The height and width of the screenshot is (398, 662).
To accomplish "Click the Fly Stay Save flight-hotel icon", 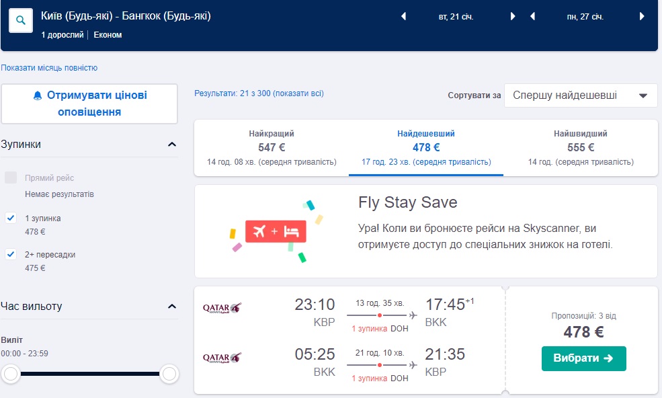I will pos(276,231).
